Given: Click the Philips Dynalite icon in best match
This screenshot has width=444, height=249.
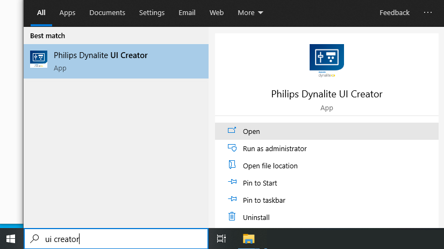Looking at the screenshot, I should tap(39, 59).
